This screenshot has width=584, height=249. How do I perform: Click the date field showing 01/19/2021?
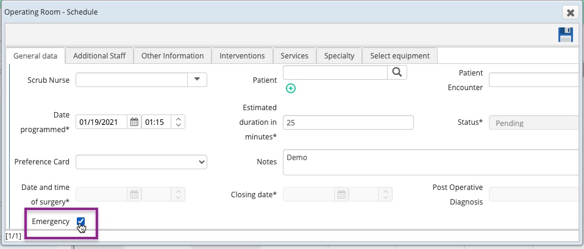coord(101,122)
